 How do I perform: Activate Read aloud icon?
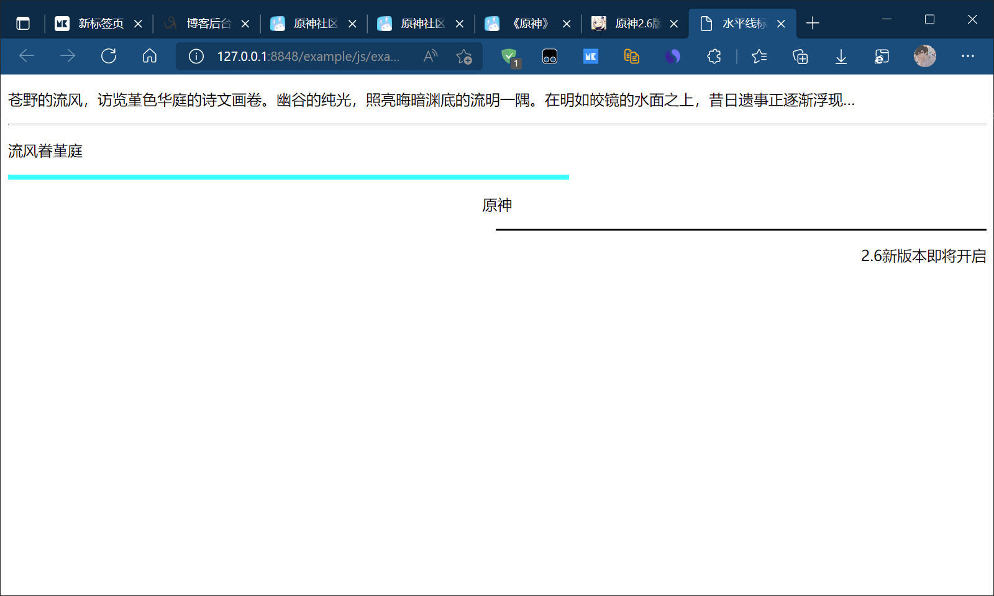click(431, 57)
